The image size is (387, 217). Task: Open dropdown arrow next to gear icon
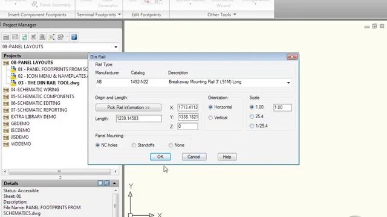(67, 37)
